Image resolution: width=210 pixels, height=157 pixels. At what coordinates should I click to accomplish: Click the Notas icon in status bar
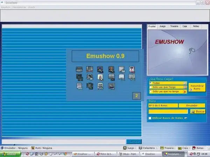click(194, 148)
